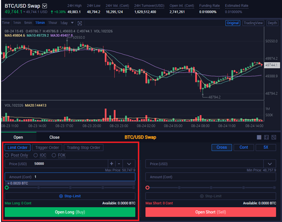Click the Open Int. (Cont) label
282x222 pixels.
[182, 6]
